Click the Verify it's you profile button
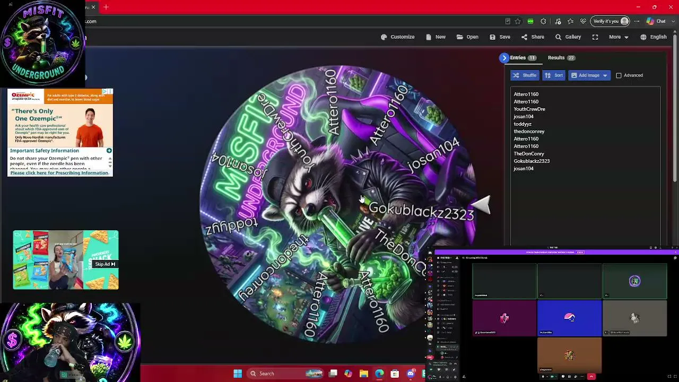Image resolution: width=679 pixels, height=382 pixels. tap(611, 21)
